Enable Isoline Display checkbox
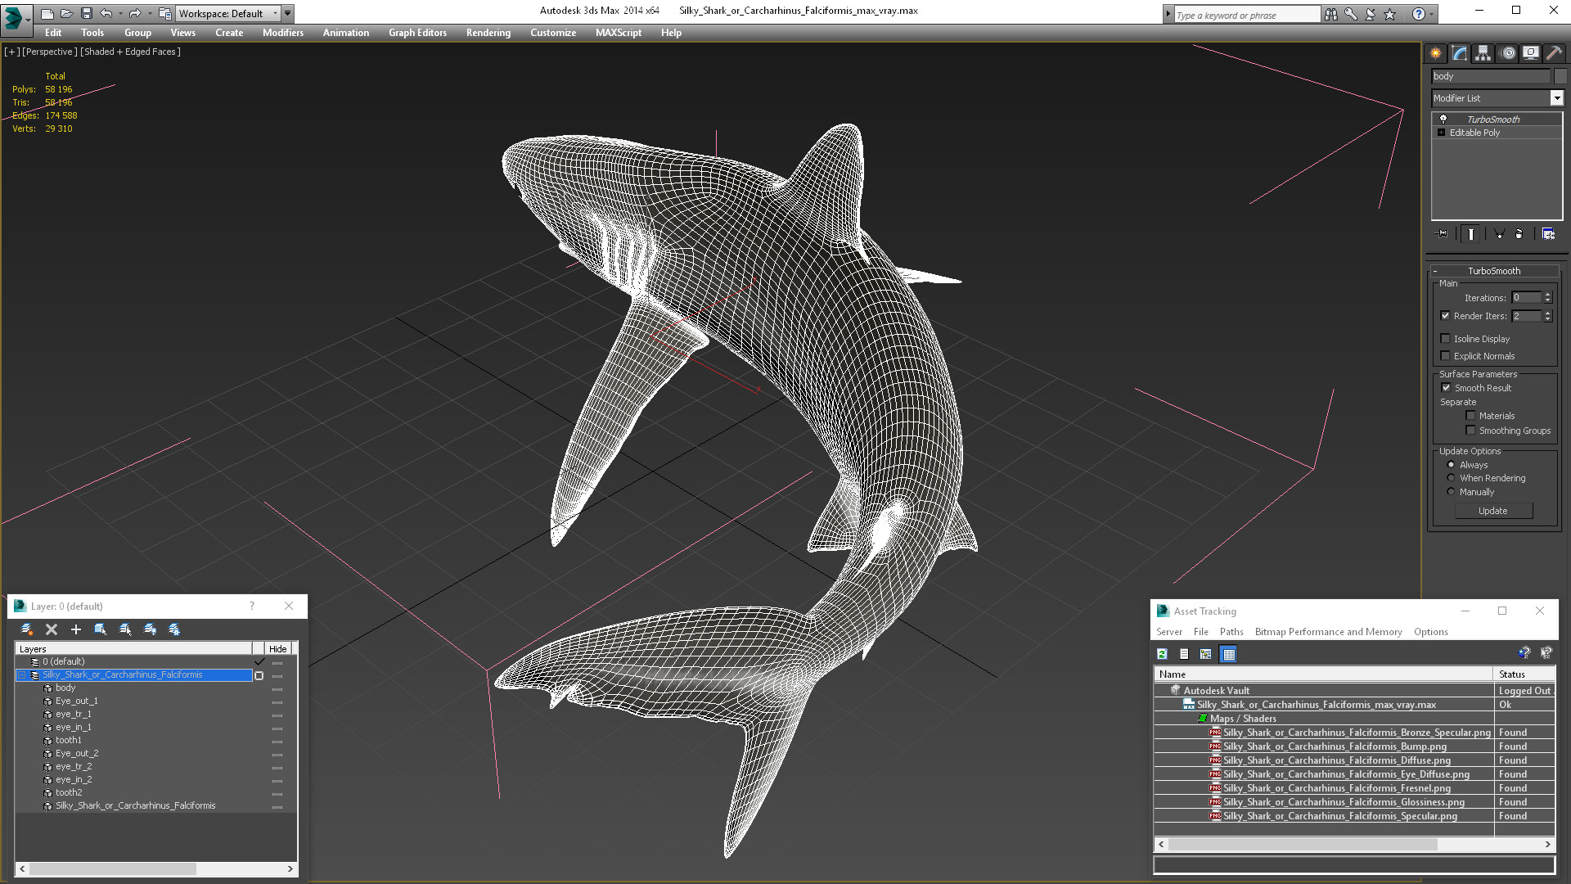This screenshot has height=884, width=1571. [x=1445, y=339]
